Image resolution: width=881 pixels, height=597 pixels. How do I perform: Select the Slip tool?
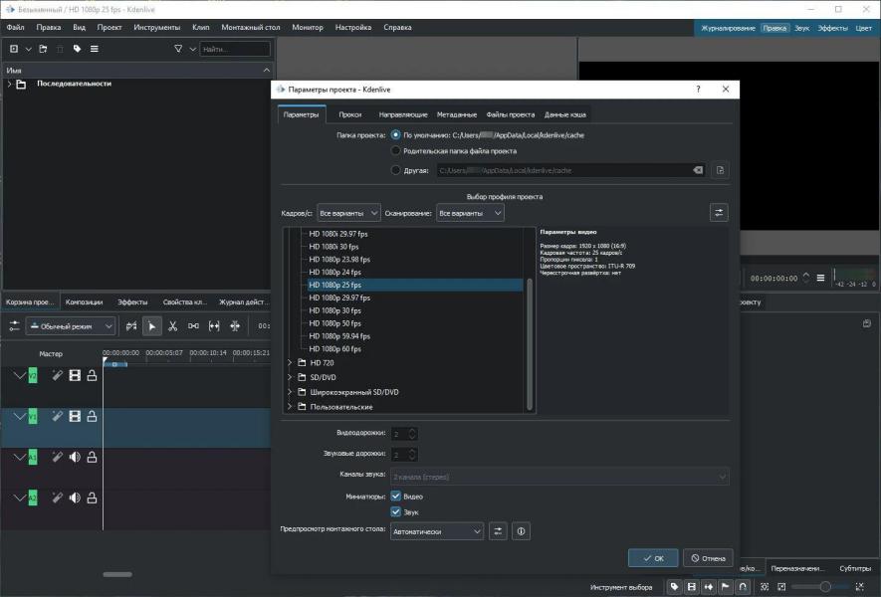[x=214, y=325]
